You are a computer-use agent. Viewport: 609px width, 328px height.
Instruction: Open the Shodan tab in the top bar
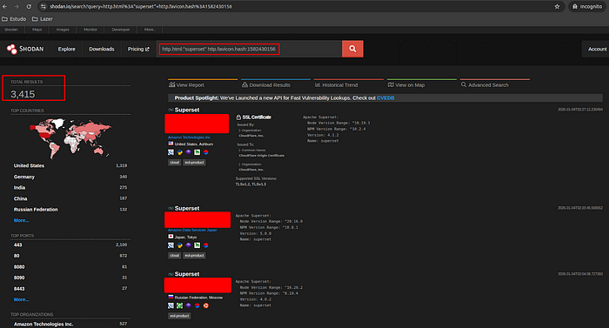pyautogui.click(x=10, y=30)
